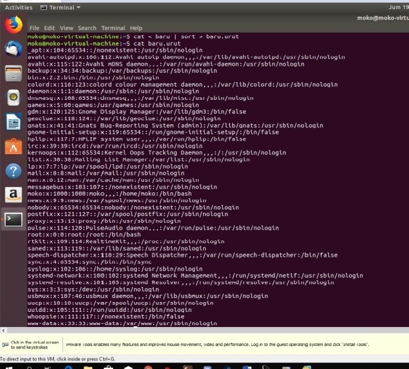Click the line starting with speech-dispatcher
Image resolution: width=409 pixels, height=369 pixels.
click(x=183, y=255)
